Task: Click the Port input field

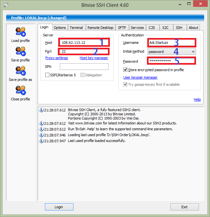Action: (x=84, y=51)
